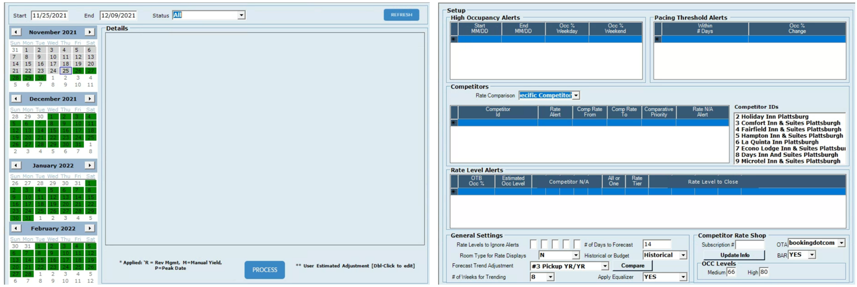Advance to next month from November 2021

pyautogui.click(x=89, y=32)
